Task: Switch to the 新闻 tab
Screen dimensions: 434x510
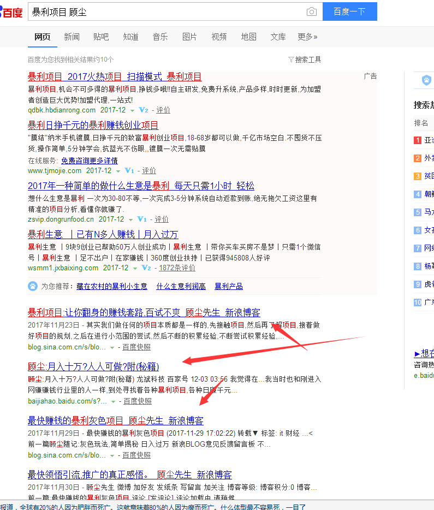Action: pos(72,37)
